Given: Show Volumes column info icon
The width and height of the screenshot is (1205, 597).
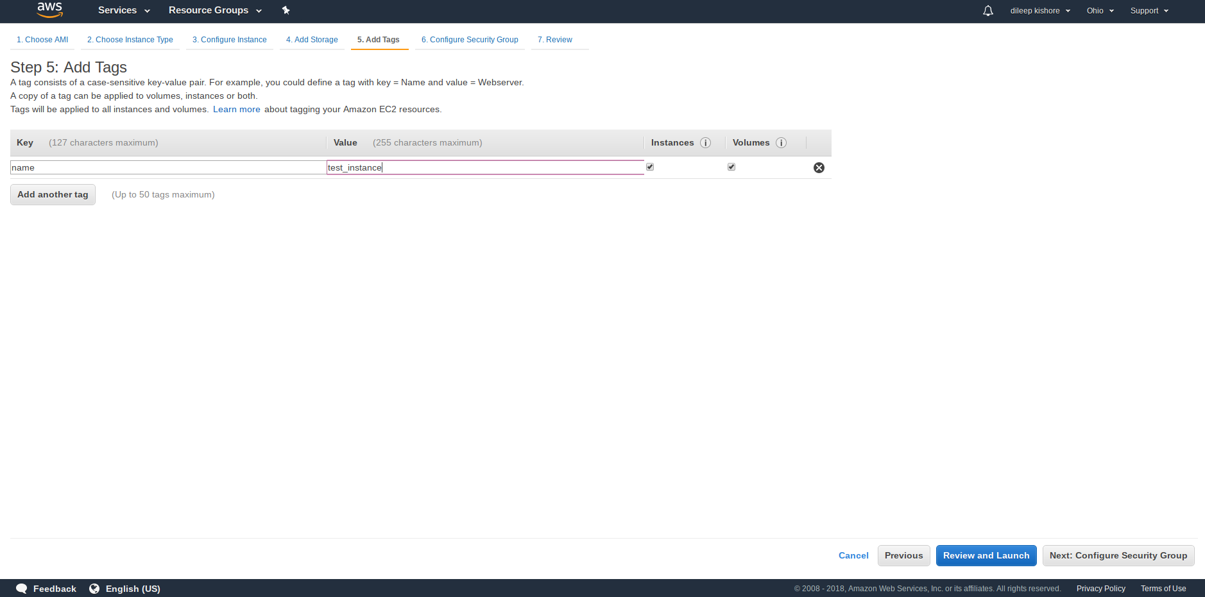Looking at the screenshot, I should [781, 142].
